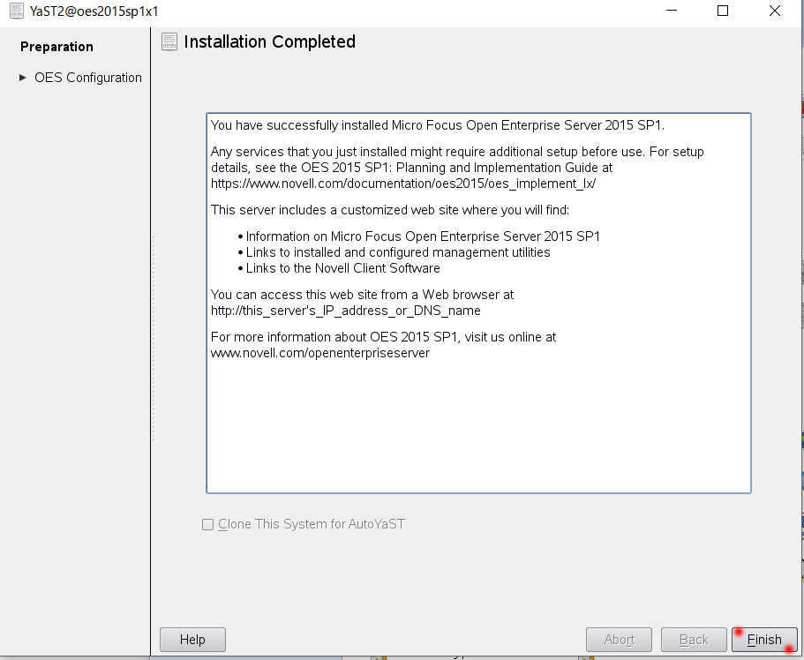The width and height of the screenshot is (804, 660).
Task: Click the www.novell.com/openenterpriseserver address text
Action: [x=320, y=353]
